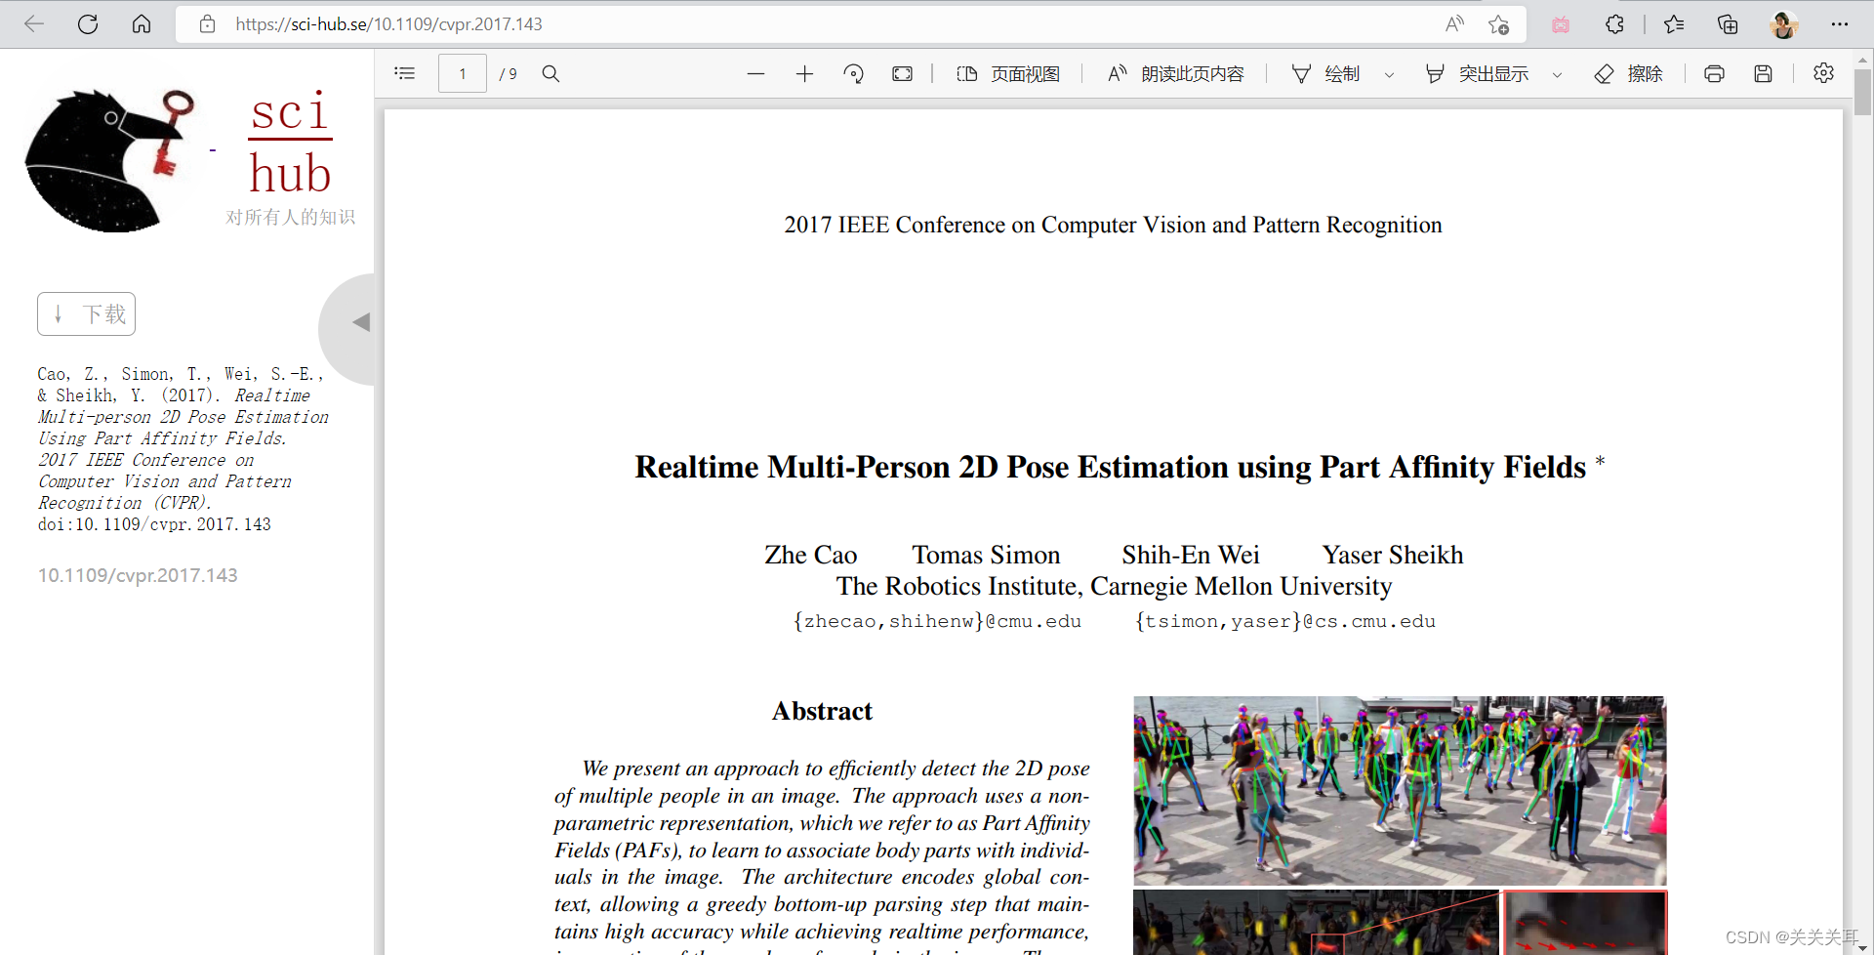The width and height of the screenshot is (1874, 955).
Task: Zoom out the PDF
Action: pyautogui.click(x=755, y=73)
